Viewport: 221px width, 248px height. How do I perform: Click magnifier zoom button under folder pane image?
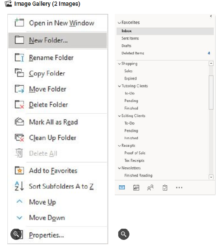click(x=124, y=234)
